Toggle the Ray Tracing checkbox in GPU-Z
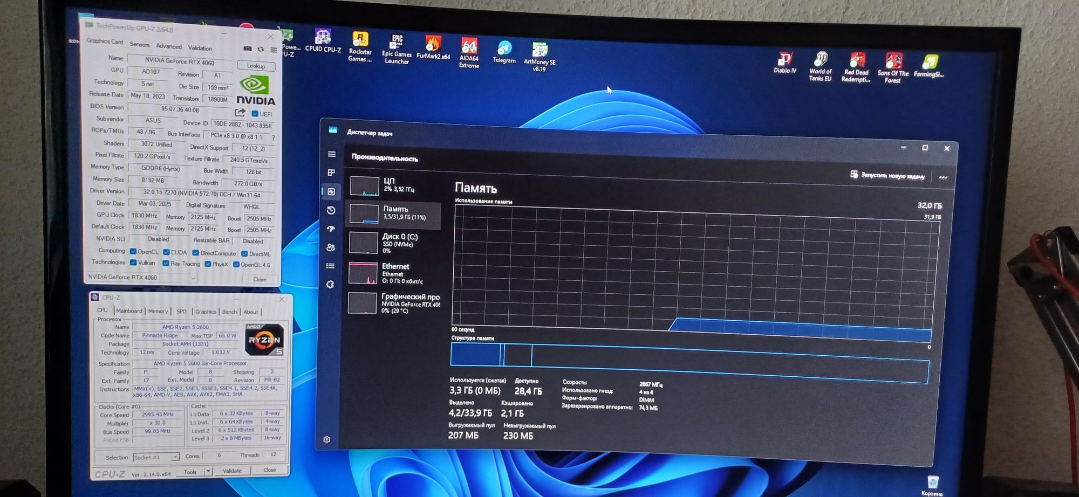Viewport: 1079px width, 497px height. [x=166, y=263]
